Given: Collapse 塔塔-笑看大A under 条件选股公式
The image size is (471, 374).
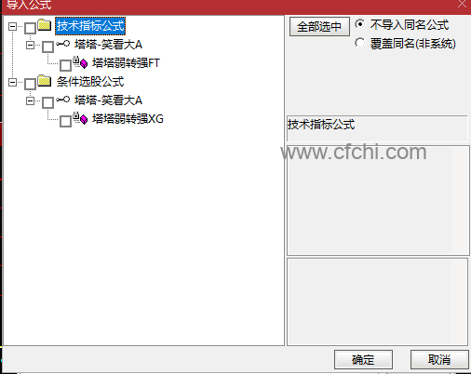Looking at the screenshot, I should pos(30,100).
